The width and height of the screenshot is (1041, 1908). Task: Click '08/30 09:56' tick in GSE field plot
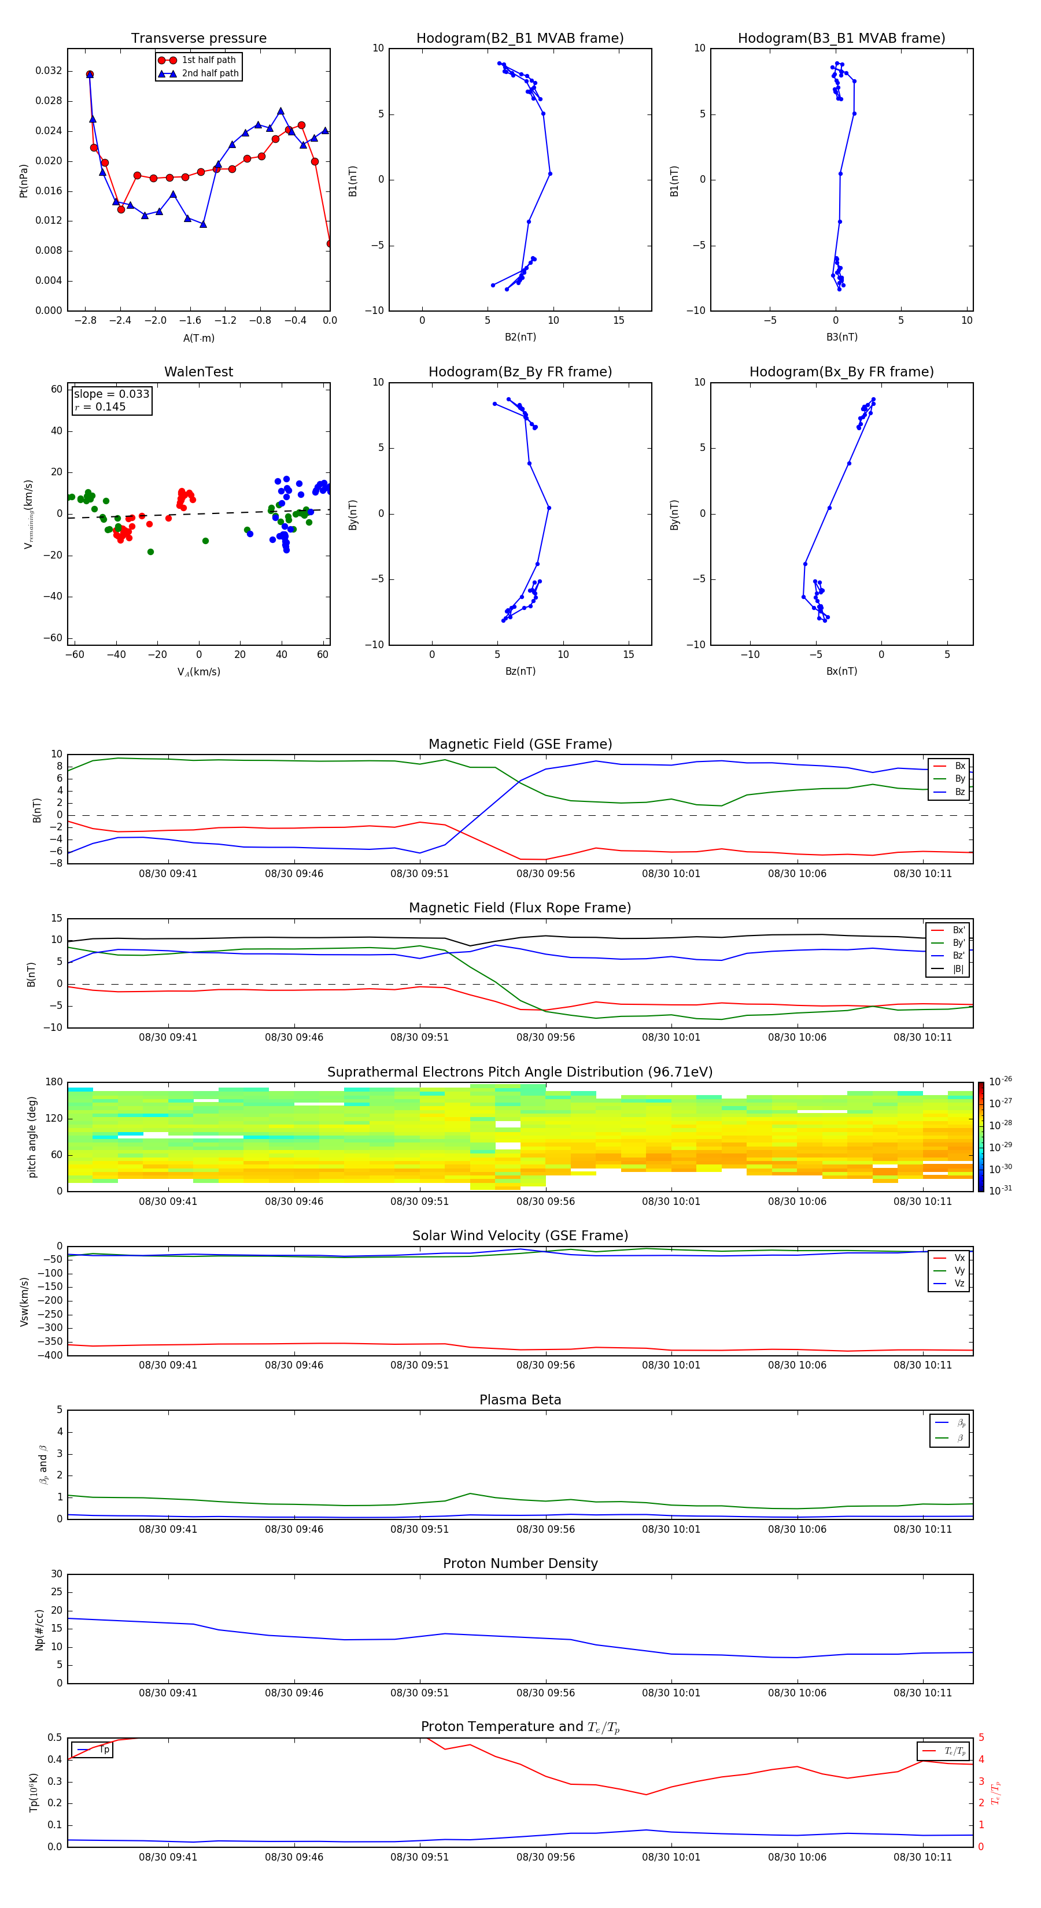click(545, 874)
